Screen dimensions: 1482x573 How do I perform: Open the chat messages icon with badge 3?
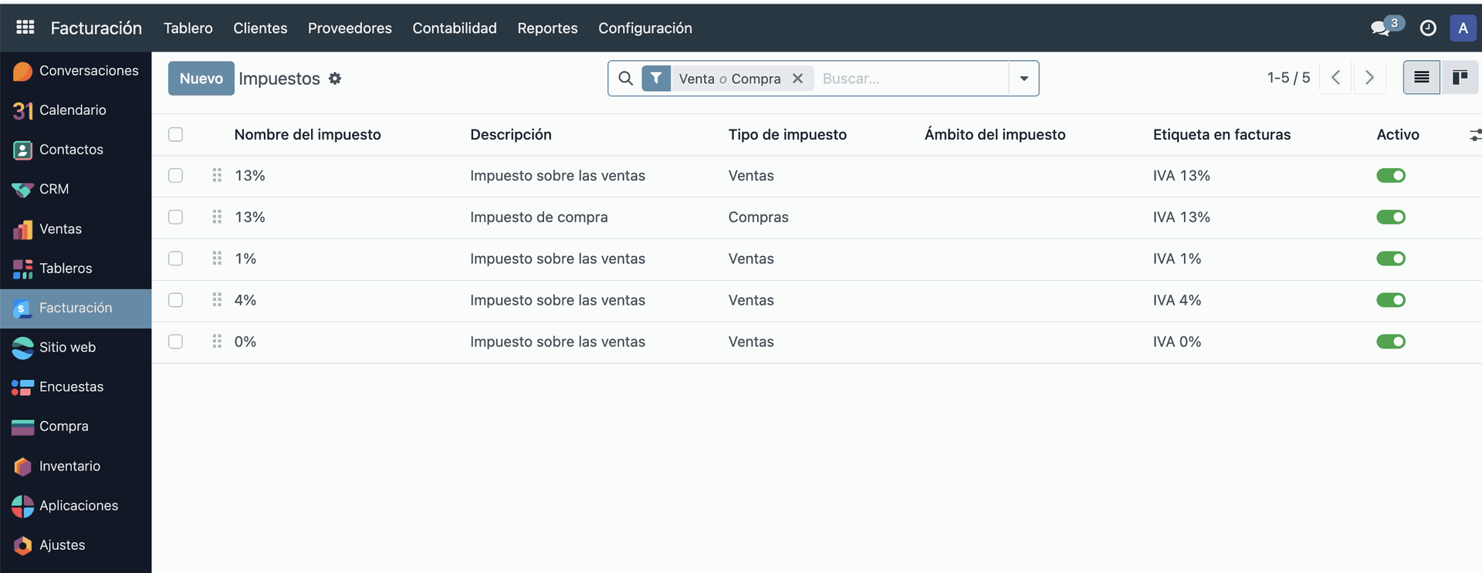(x=1386, y=27)
